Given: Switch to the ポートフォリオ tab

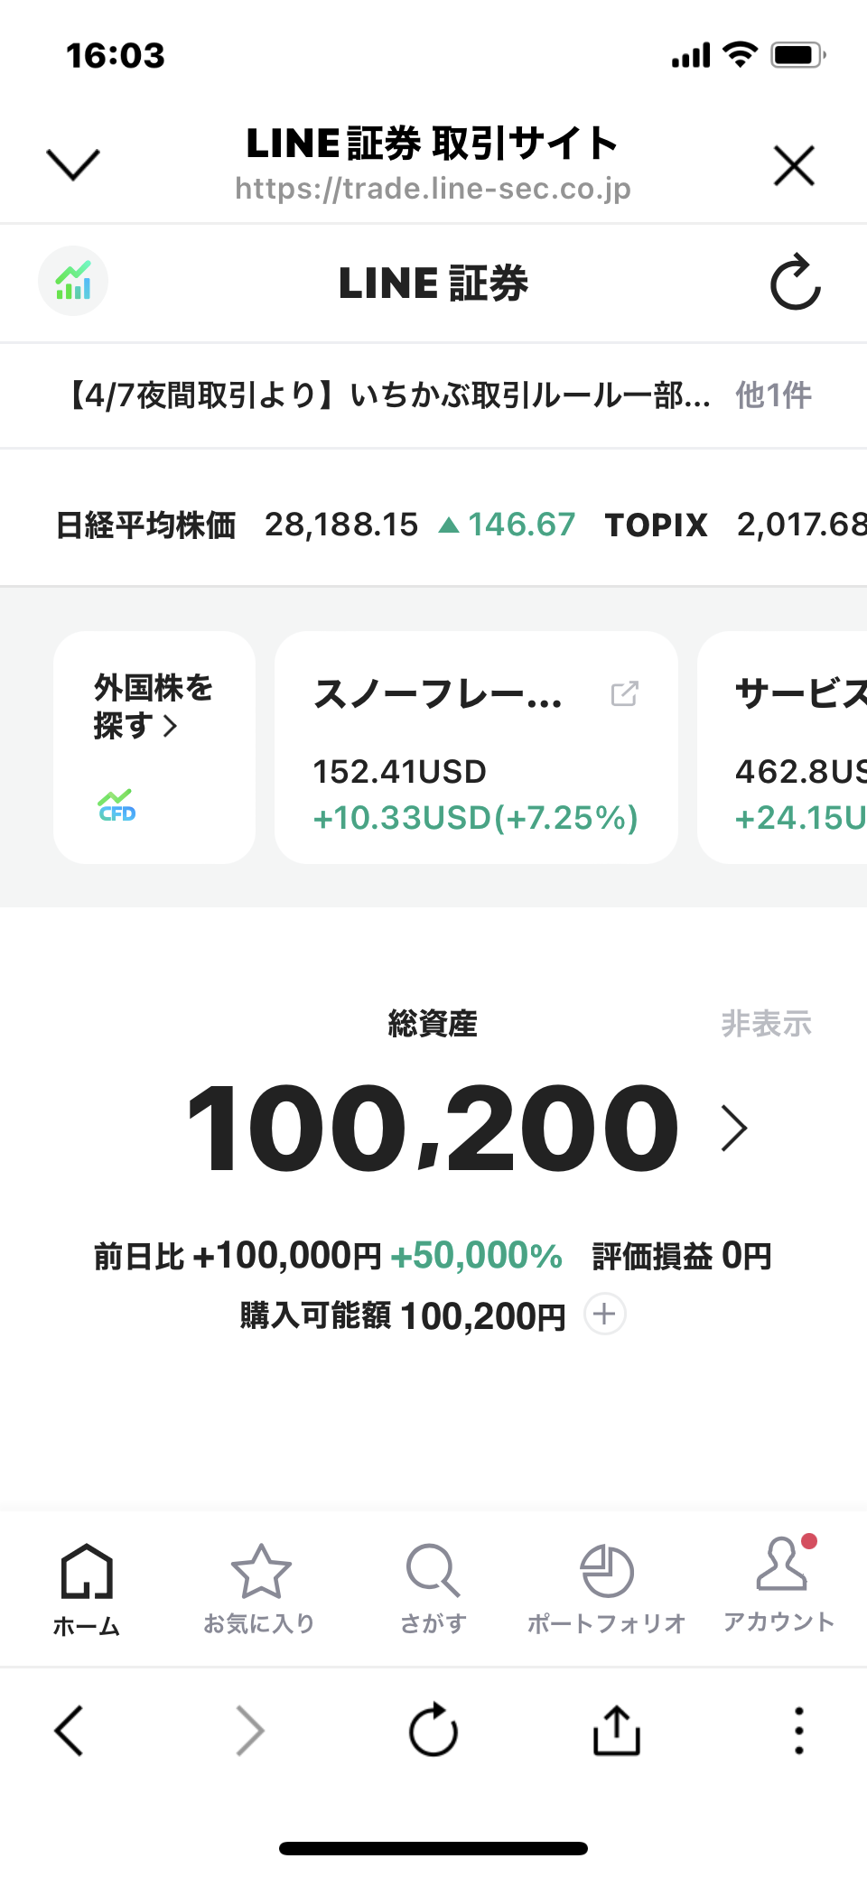Looking at the screenshot, I should [606, 1589].
